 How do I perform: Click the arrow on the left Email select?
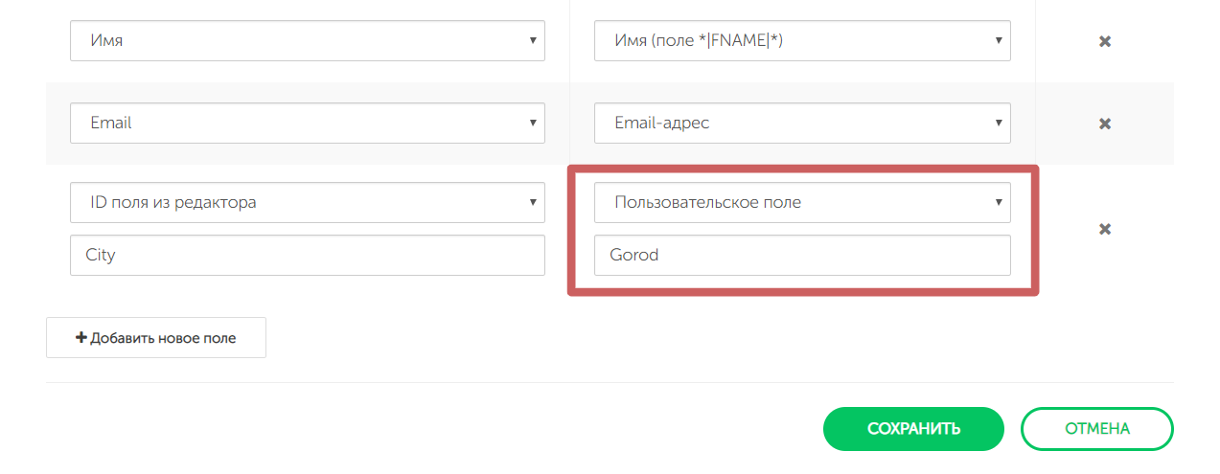[x=532, y=123]
